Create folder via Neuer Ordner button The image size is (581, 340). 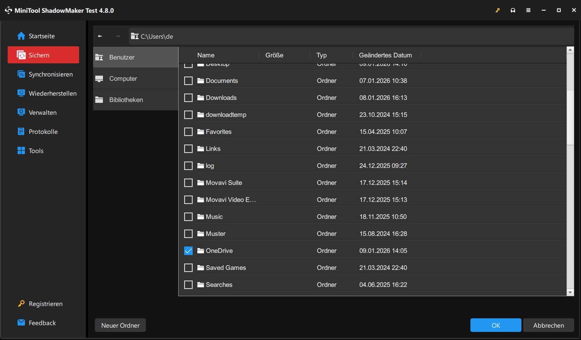pos(120,325)
